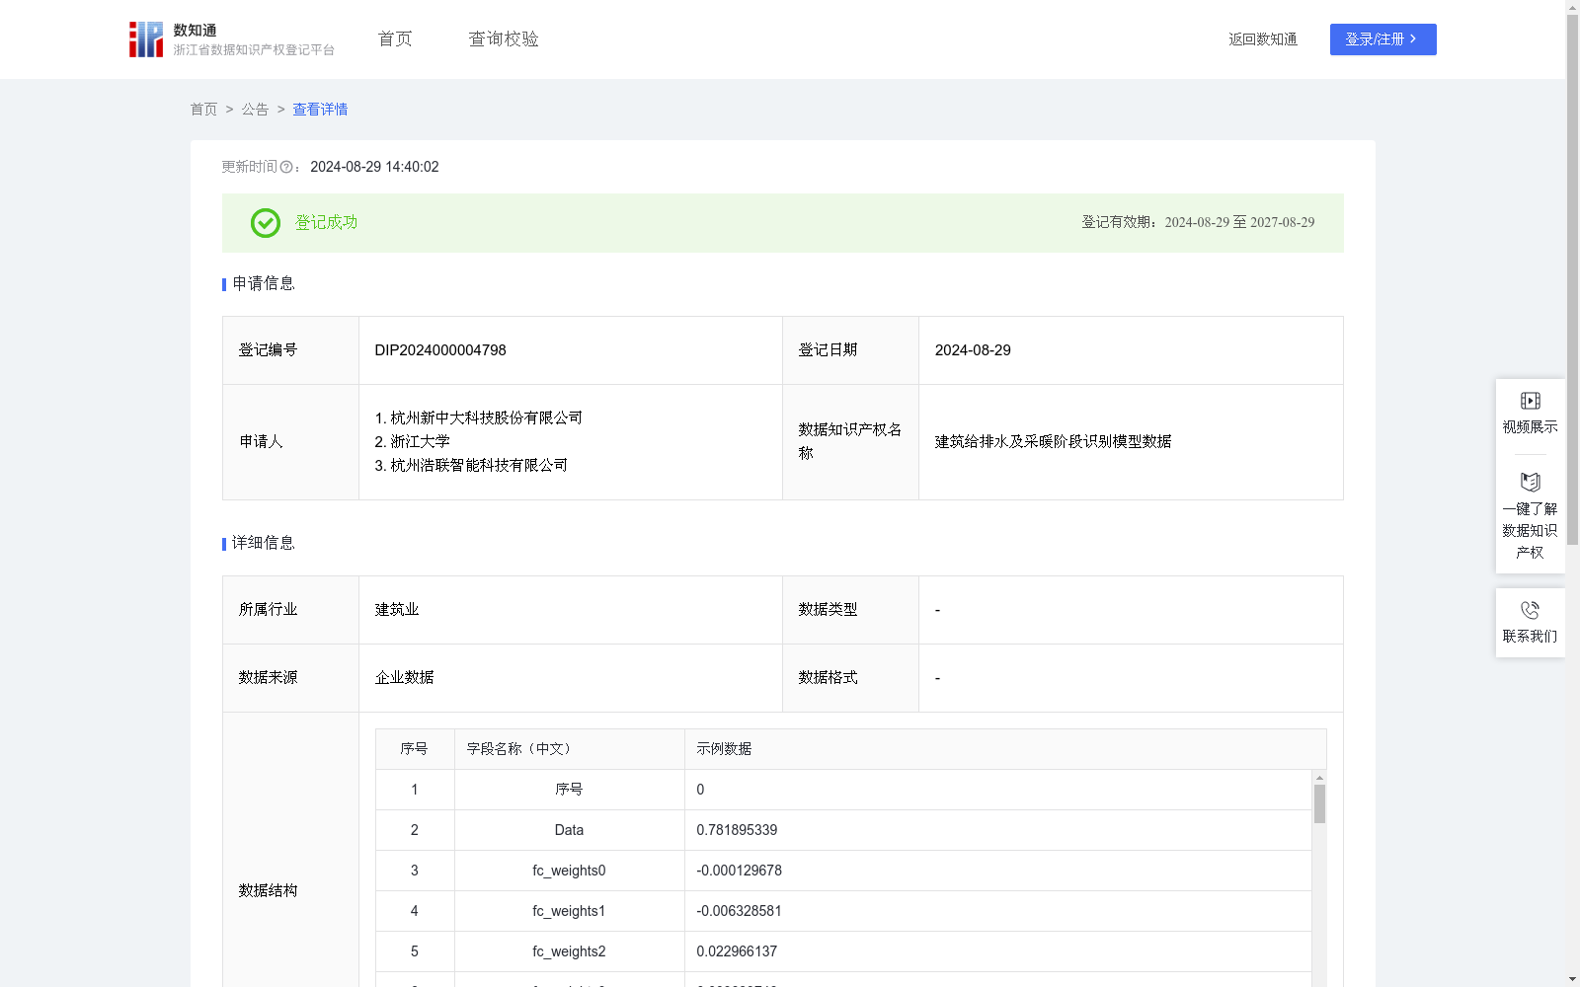Click the fc_weights0 field cell
This screenshot has height=987, width=1580.
click(x=569, y=871)
